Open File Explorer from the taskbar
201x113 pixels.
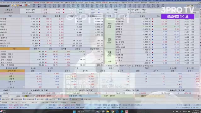[108, 112]
